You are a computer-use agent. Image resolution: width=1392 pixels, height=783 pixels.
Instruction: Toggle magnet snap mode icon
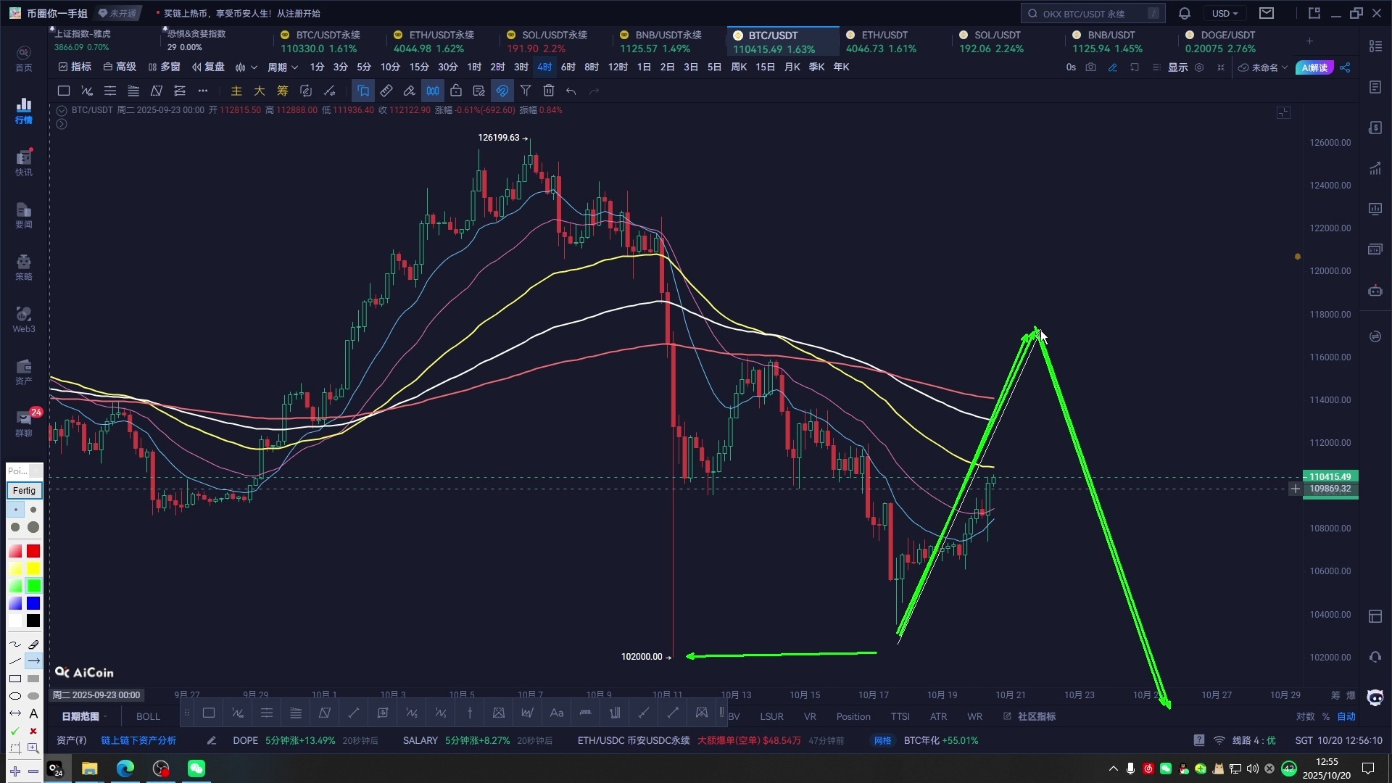(502, 91)
